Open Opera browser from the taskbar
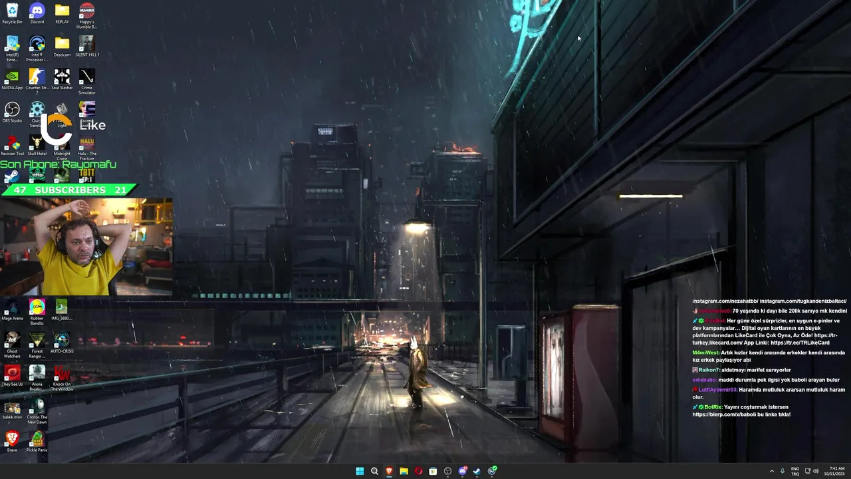Viewport: 851px width, 479px height. tap(418, 471)
